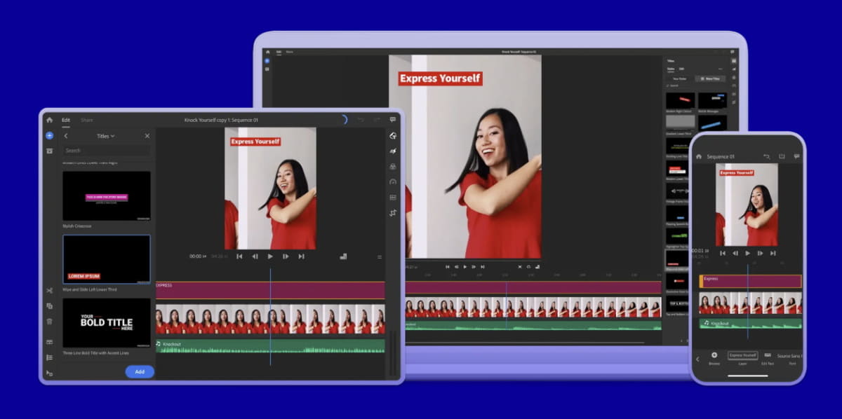Viewport: 842px width, 419px height.
Task: Click the laptop timeline purple title clip
Action: pyautogui.click(x=533, y=287)
